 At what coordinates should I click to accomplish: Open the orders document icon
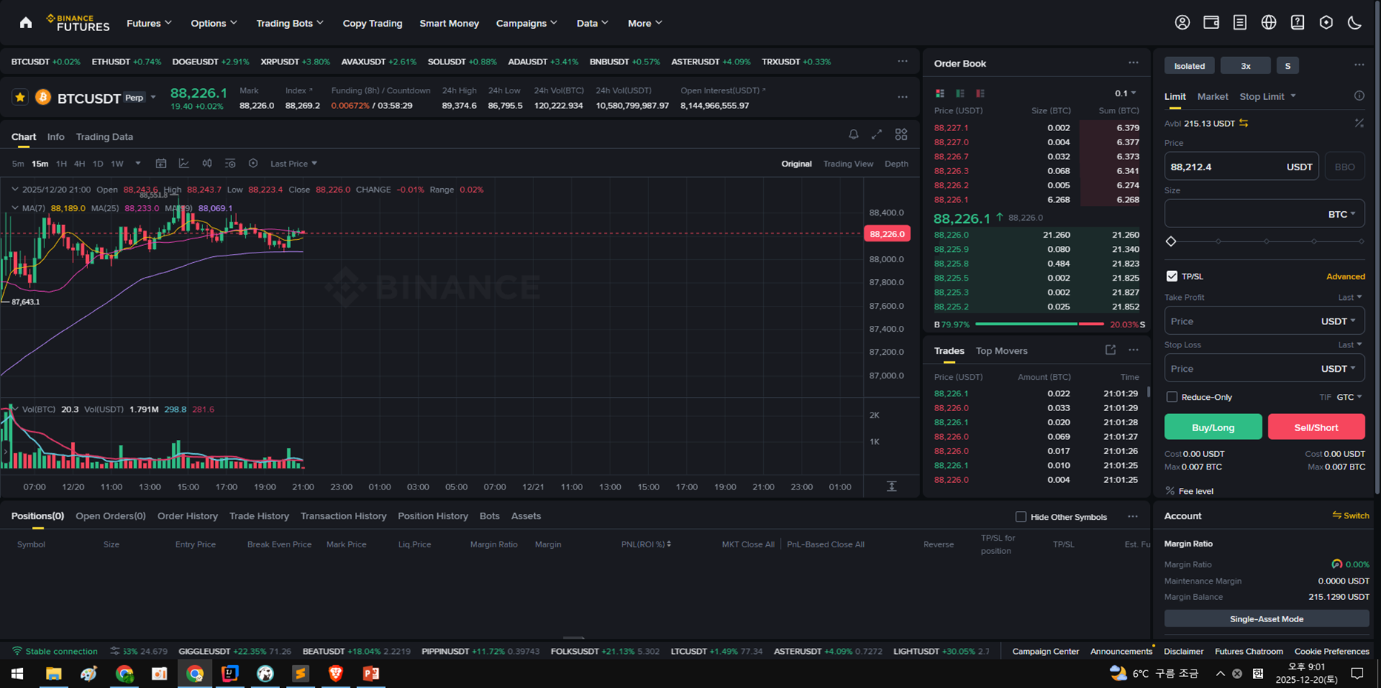click(x=1240, y=23)
